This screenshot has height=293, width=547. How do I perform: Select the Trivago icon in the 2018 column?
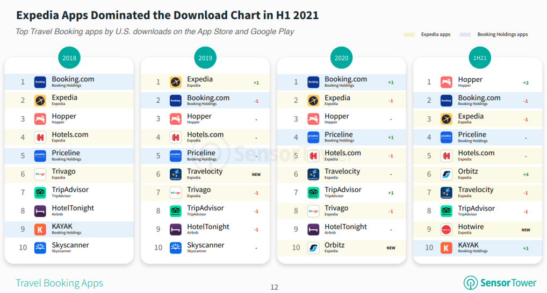pos(40,174)
